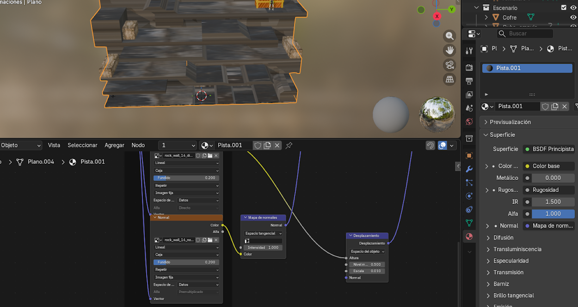The width and height of the screenshot is (578, 307).
Task: Open the Collection properties tab
Action: pos(469,138)
